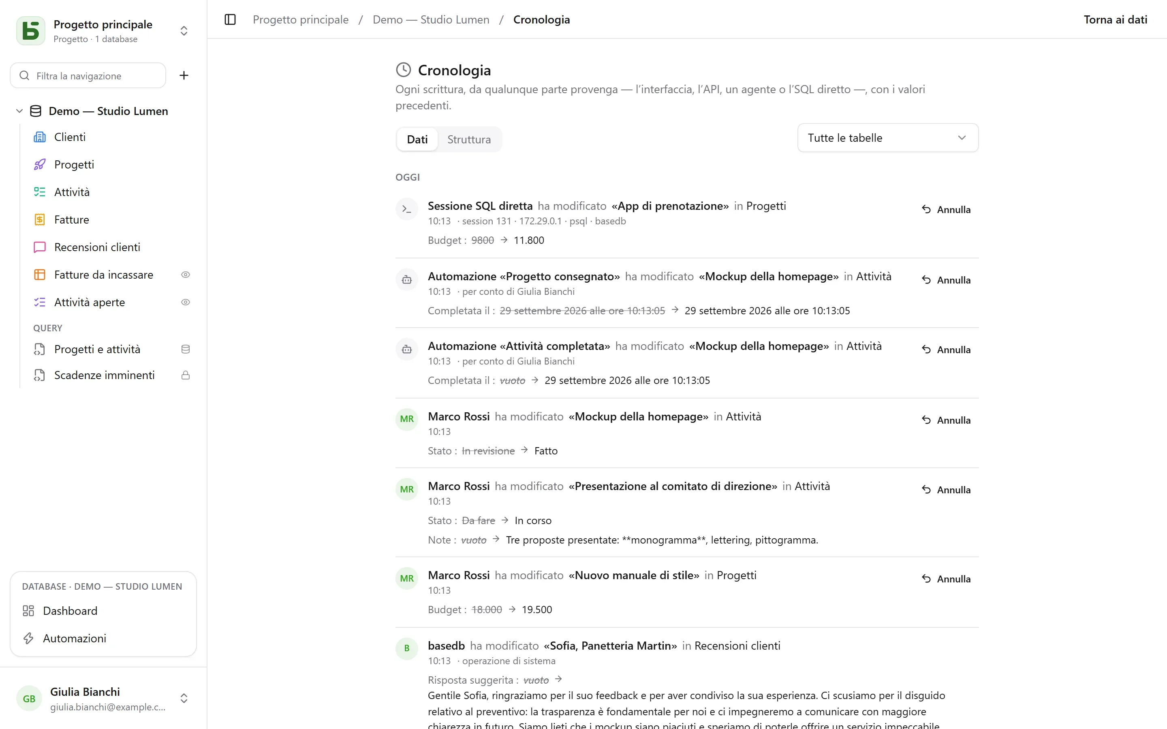Open the Tutte le tabelle dropdown
1167x729 pixels.
pos(888,138)
